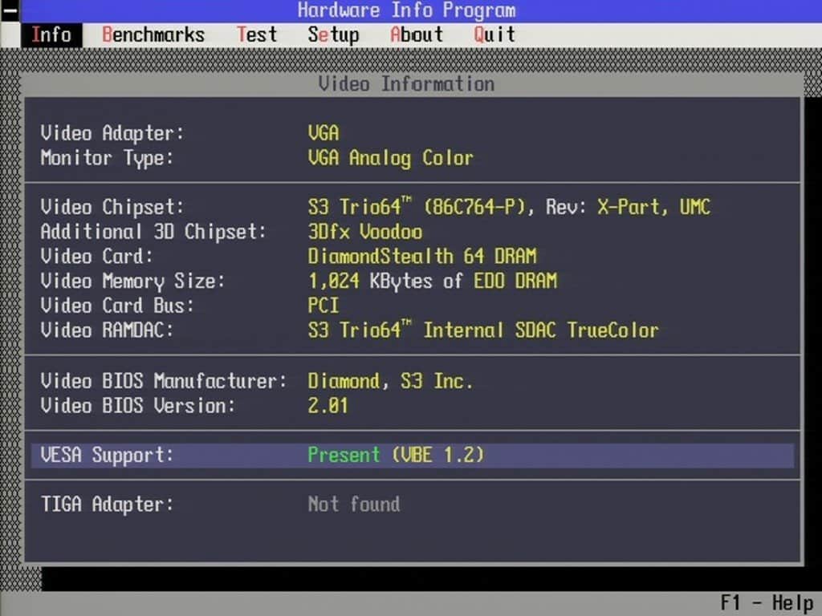Open the Benchmarks menu
The height and width of the screenshot is (616, 822).
(x=153, y=35)
